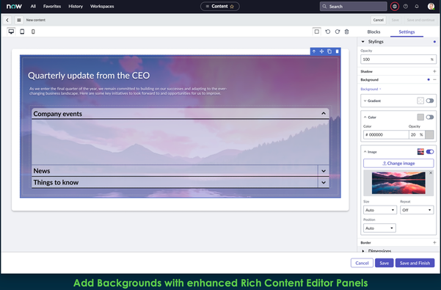Click the search magnifier icon
Image resolution: width=441 pixels, height=290 pixels.
pos(324,6)
